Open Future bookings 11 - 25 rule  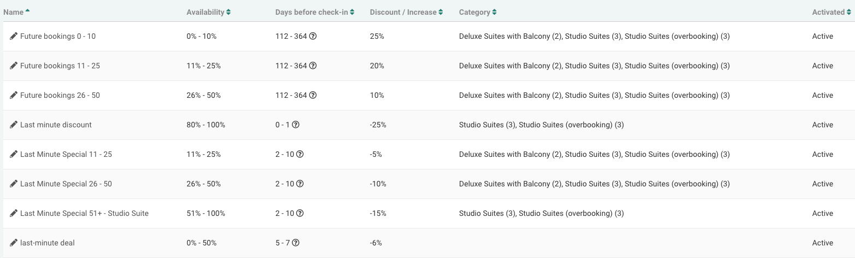[x=60, y=66]
